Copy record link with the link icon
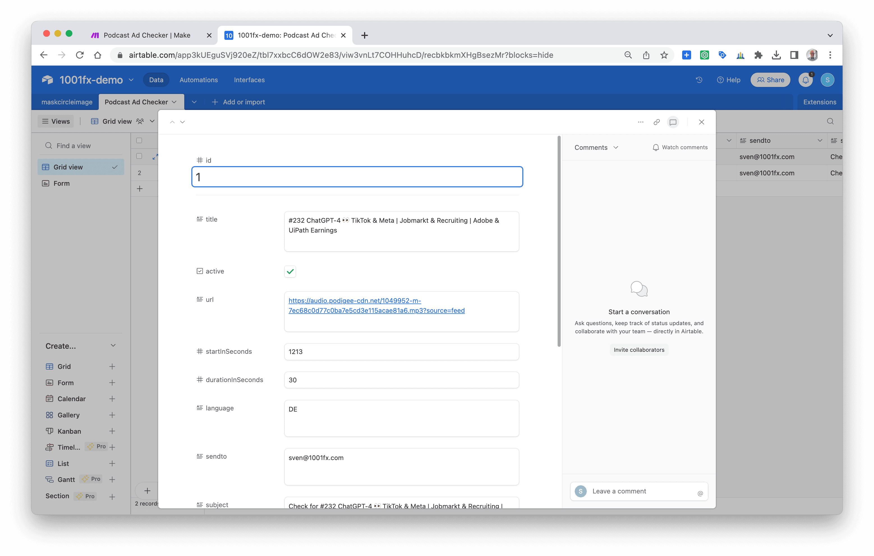This screenshot has width=874, height=556. 656,122
